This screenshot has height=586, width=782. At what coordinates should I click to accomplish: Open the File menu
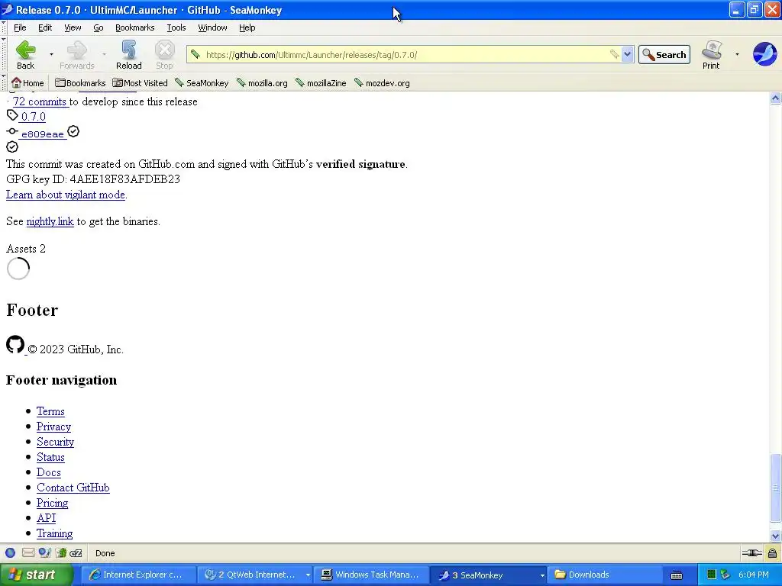click(x=20, y=27)
